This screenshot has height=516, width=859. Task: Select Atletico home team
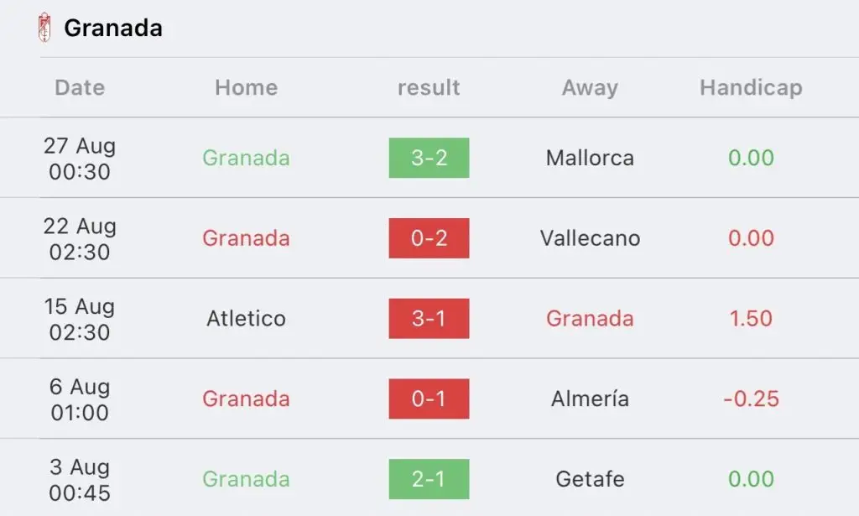click(246, 318)
